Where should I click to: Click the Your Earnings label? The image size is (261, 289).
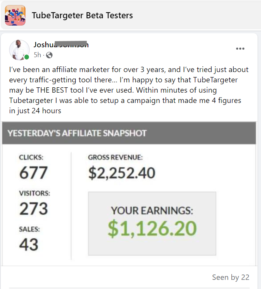[152, 210]
